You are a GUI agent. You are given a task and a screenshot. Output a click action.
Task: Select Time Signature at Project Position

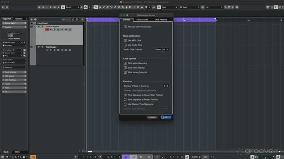(125, 99)
